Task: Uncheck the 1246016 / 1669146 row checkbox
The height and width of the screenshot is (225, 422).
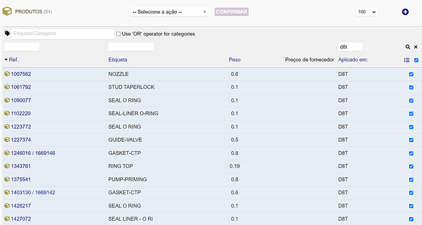Action: click(411, 154)
